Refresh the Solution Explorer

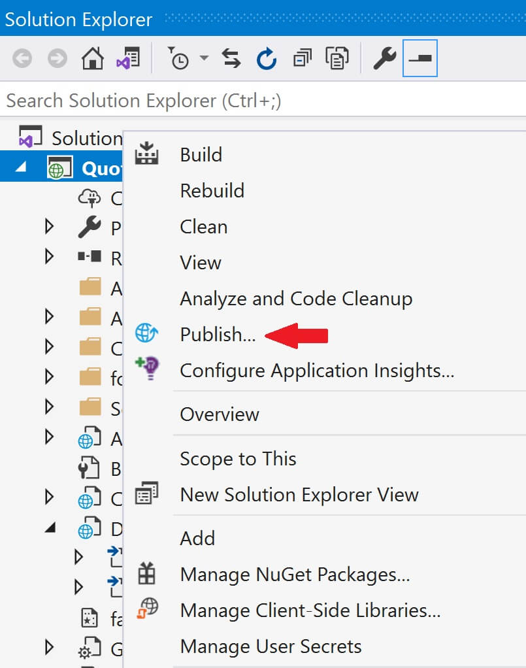tap(268, 58)
